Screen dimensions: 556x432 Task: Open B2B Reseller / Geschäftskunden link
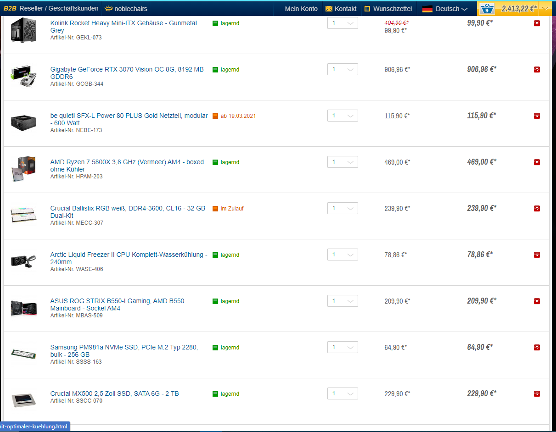click(51, 8)
